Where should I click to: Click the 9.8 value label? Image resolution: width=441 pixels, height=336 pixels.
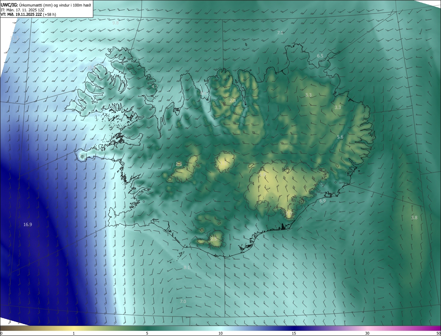(115, 23)
